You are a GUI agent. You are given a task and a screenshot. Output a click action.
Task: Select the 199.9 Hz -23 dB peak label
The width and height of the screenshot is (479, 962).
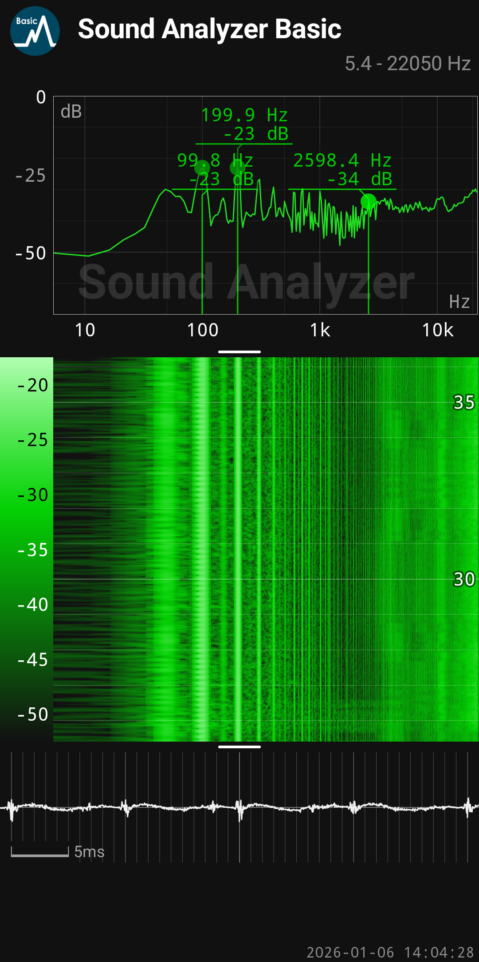tap(244, 124)
